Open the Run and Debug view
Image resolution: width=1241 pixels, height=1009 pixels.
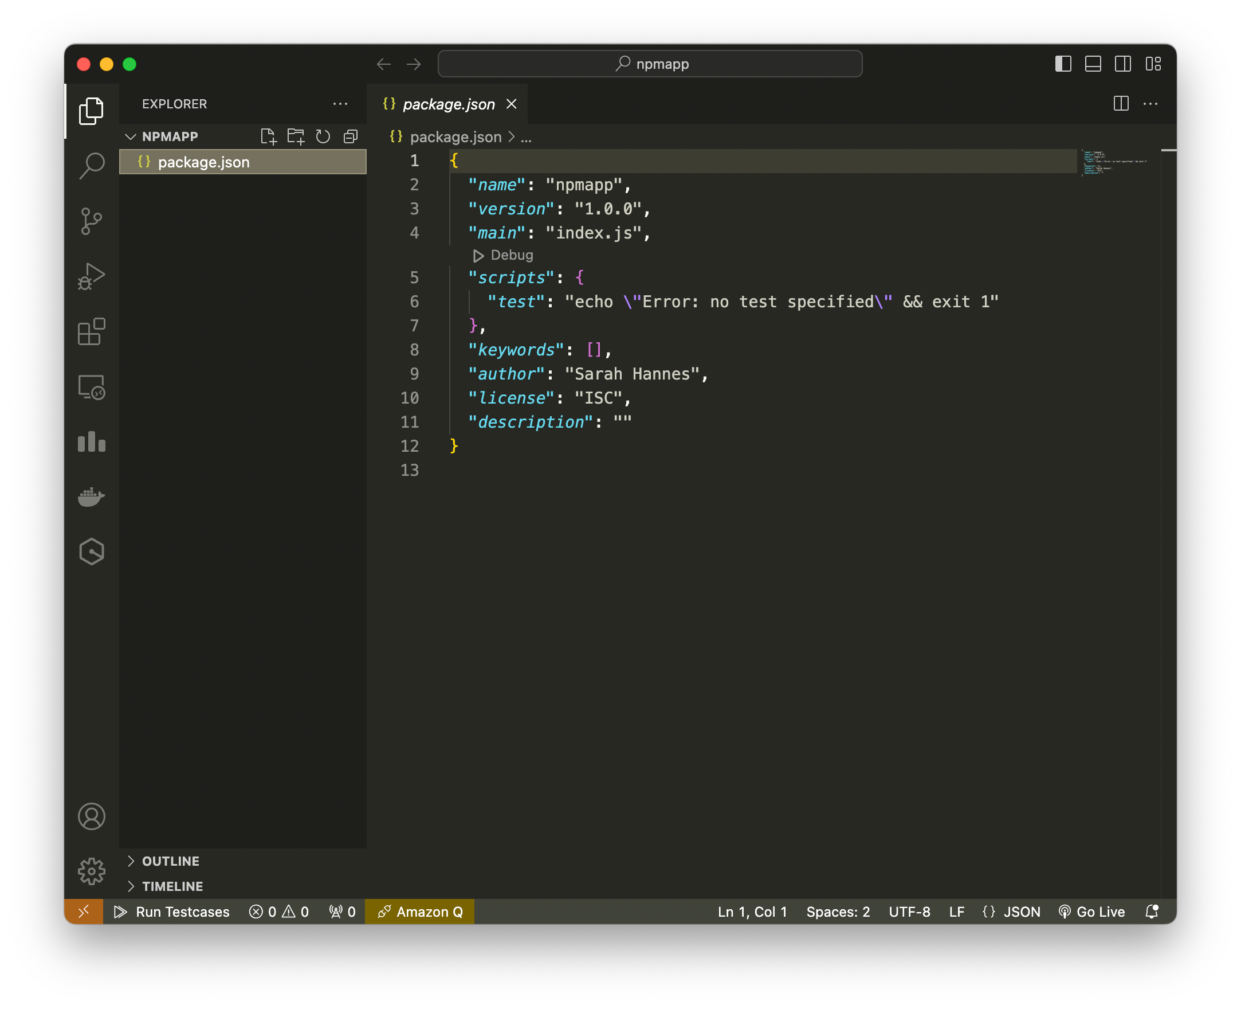pyautogui.click(x=91, y=277)
